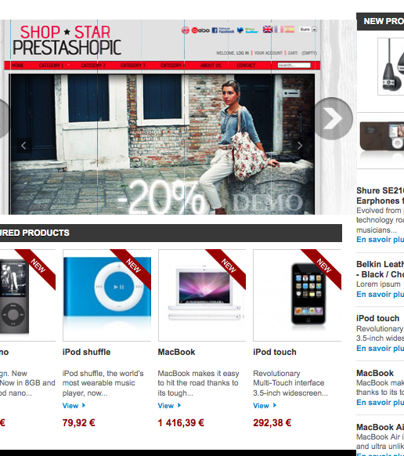The width and height of the screenshot is (404, 456).
Task: Focus the search input field
Action: tap(294, 65)
